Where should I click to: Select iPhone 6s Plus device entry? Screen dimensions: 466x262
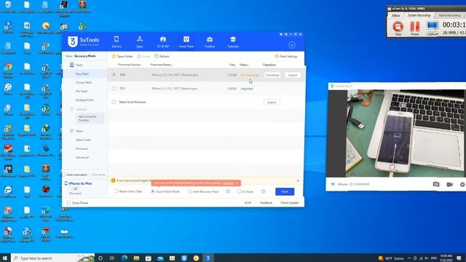tap(80, 183)
